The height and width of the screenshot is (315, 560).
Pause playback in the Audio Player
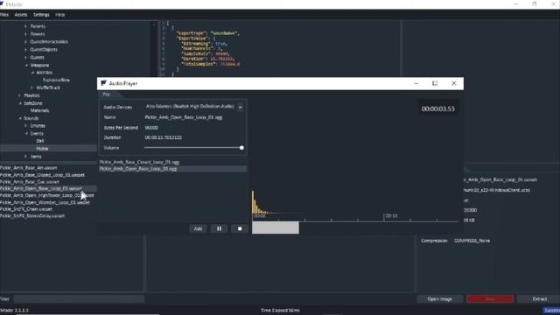point(219,228)
